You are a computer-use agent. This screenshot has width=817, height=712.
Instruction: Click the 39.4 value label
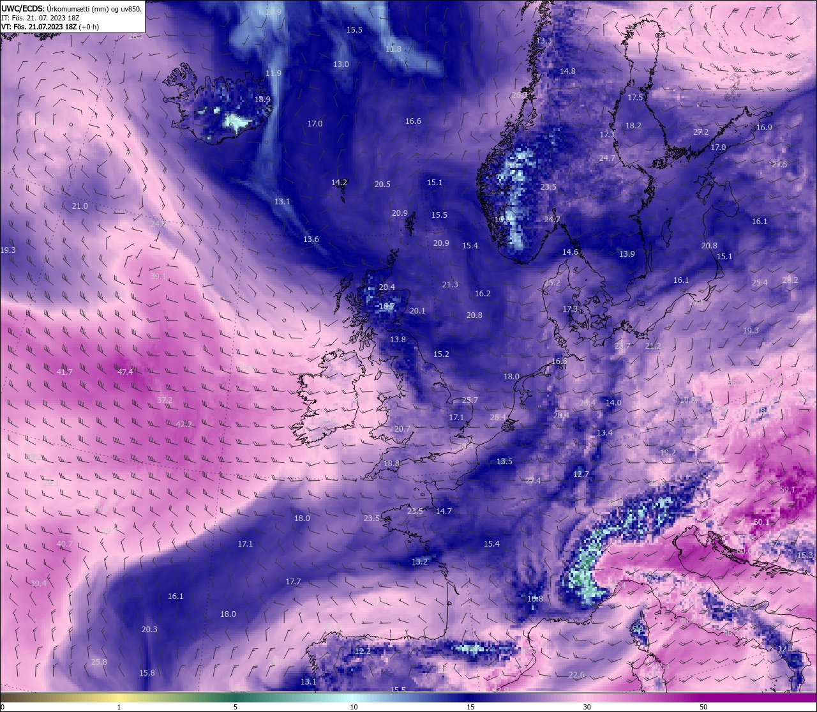[38, 584]
